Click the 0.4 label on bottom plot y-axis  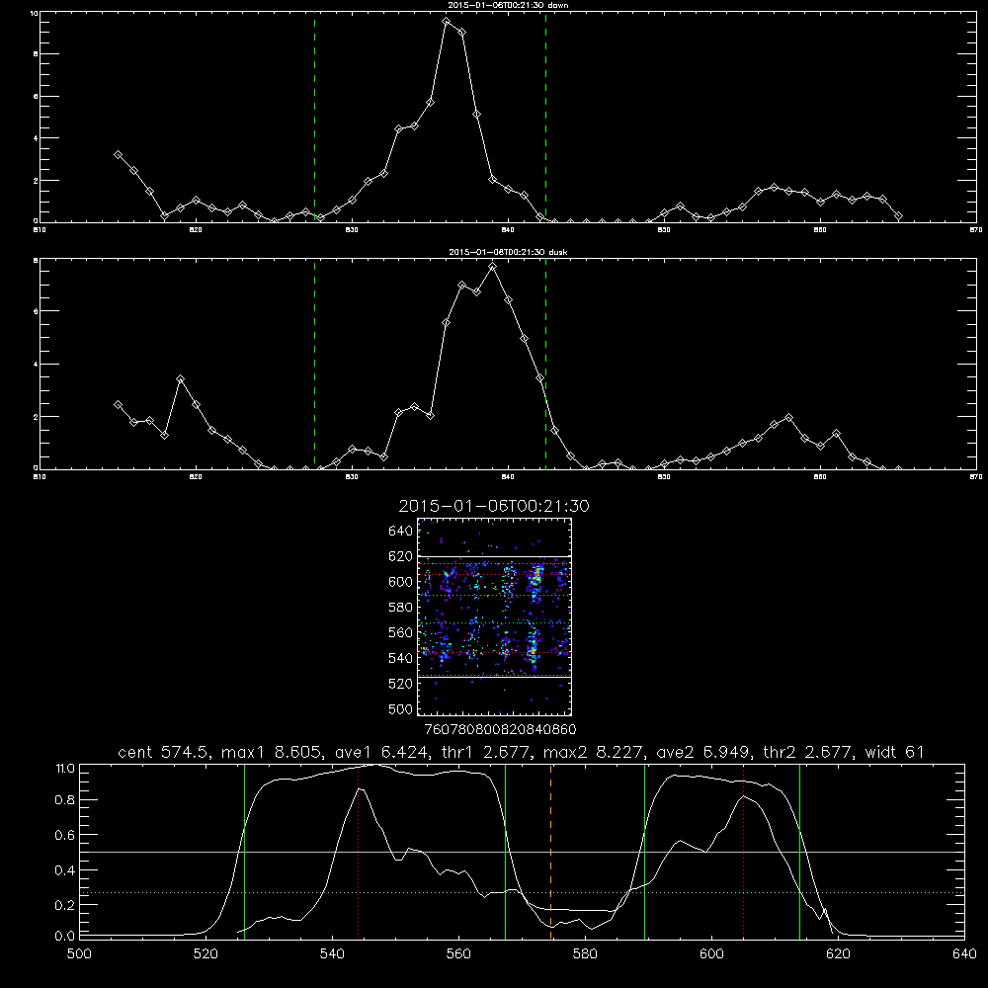point(65,870)
